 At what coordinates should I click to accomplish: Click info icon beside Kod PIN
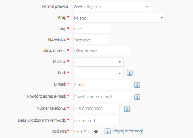pyautogui.click(x=107, y=131)
